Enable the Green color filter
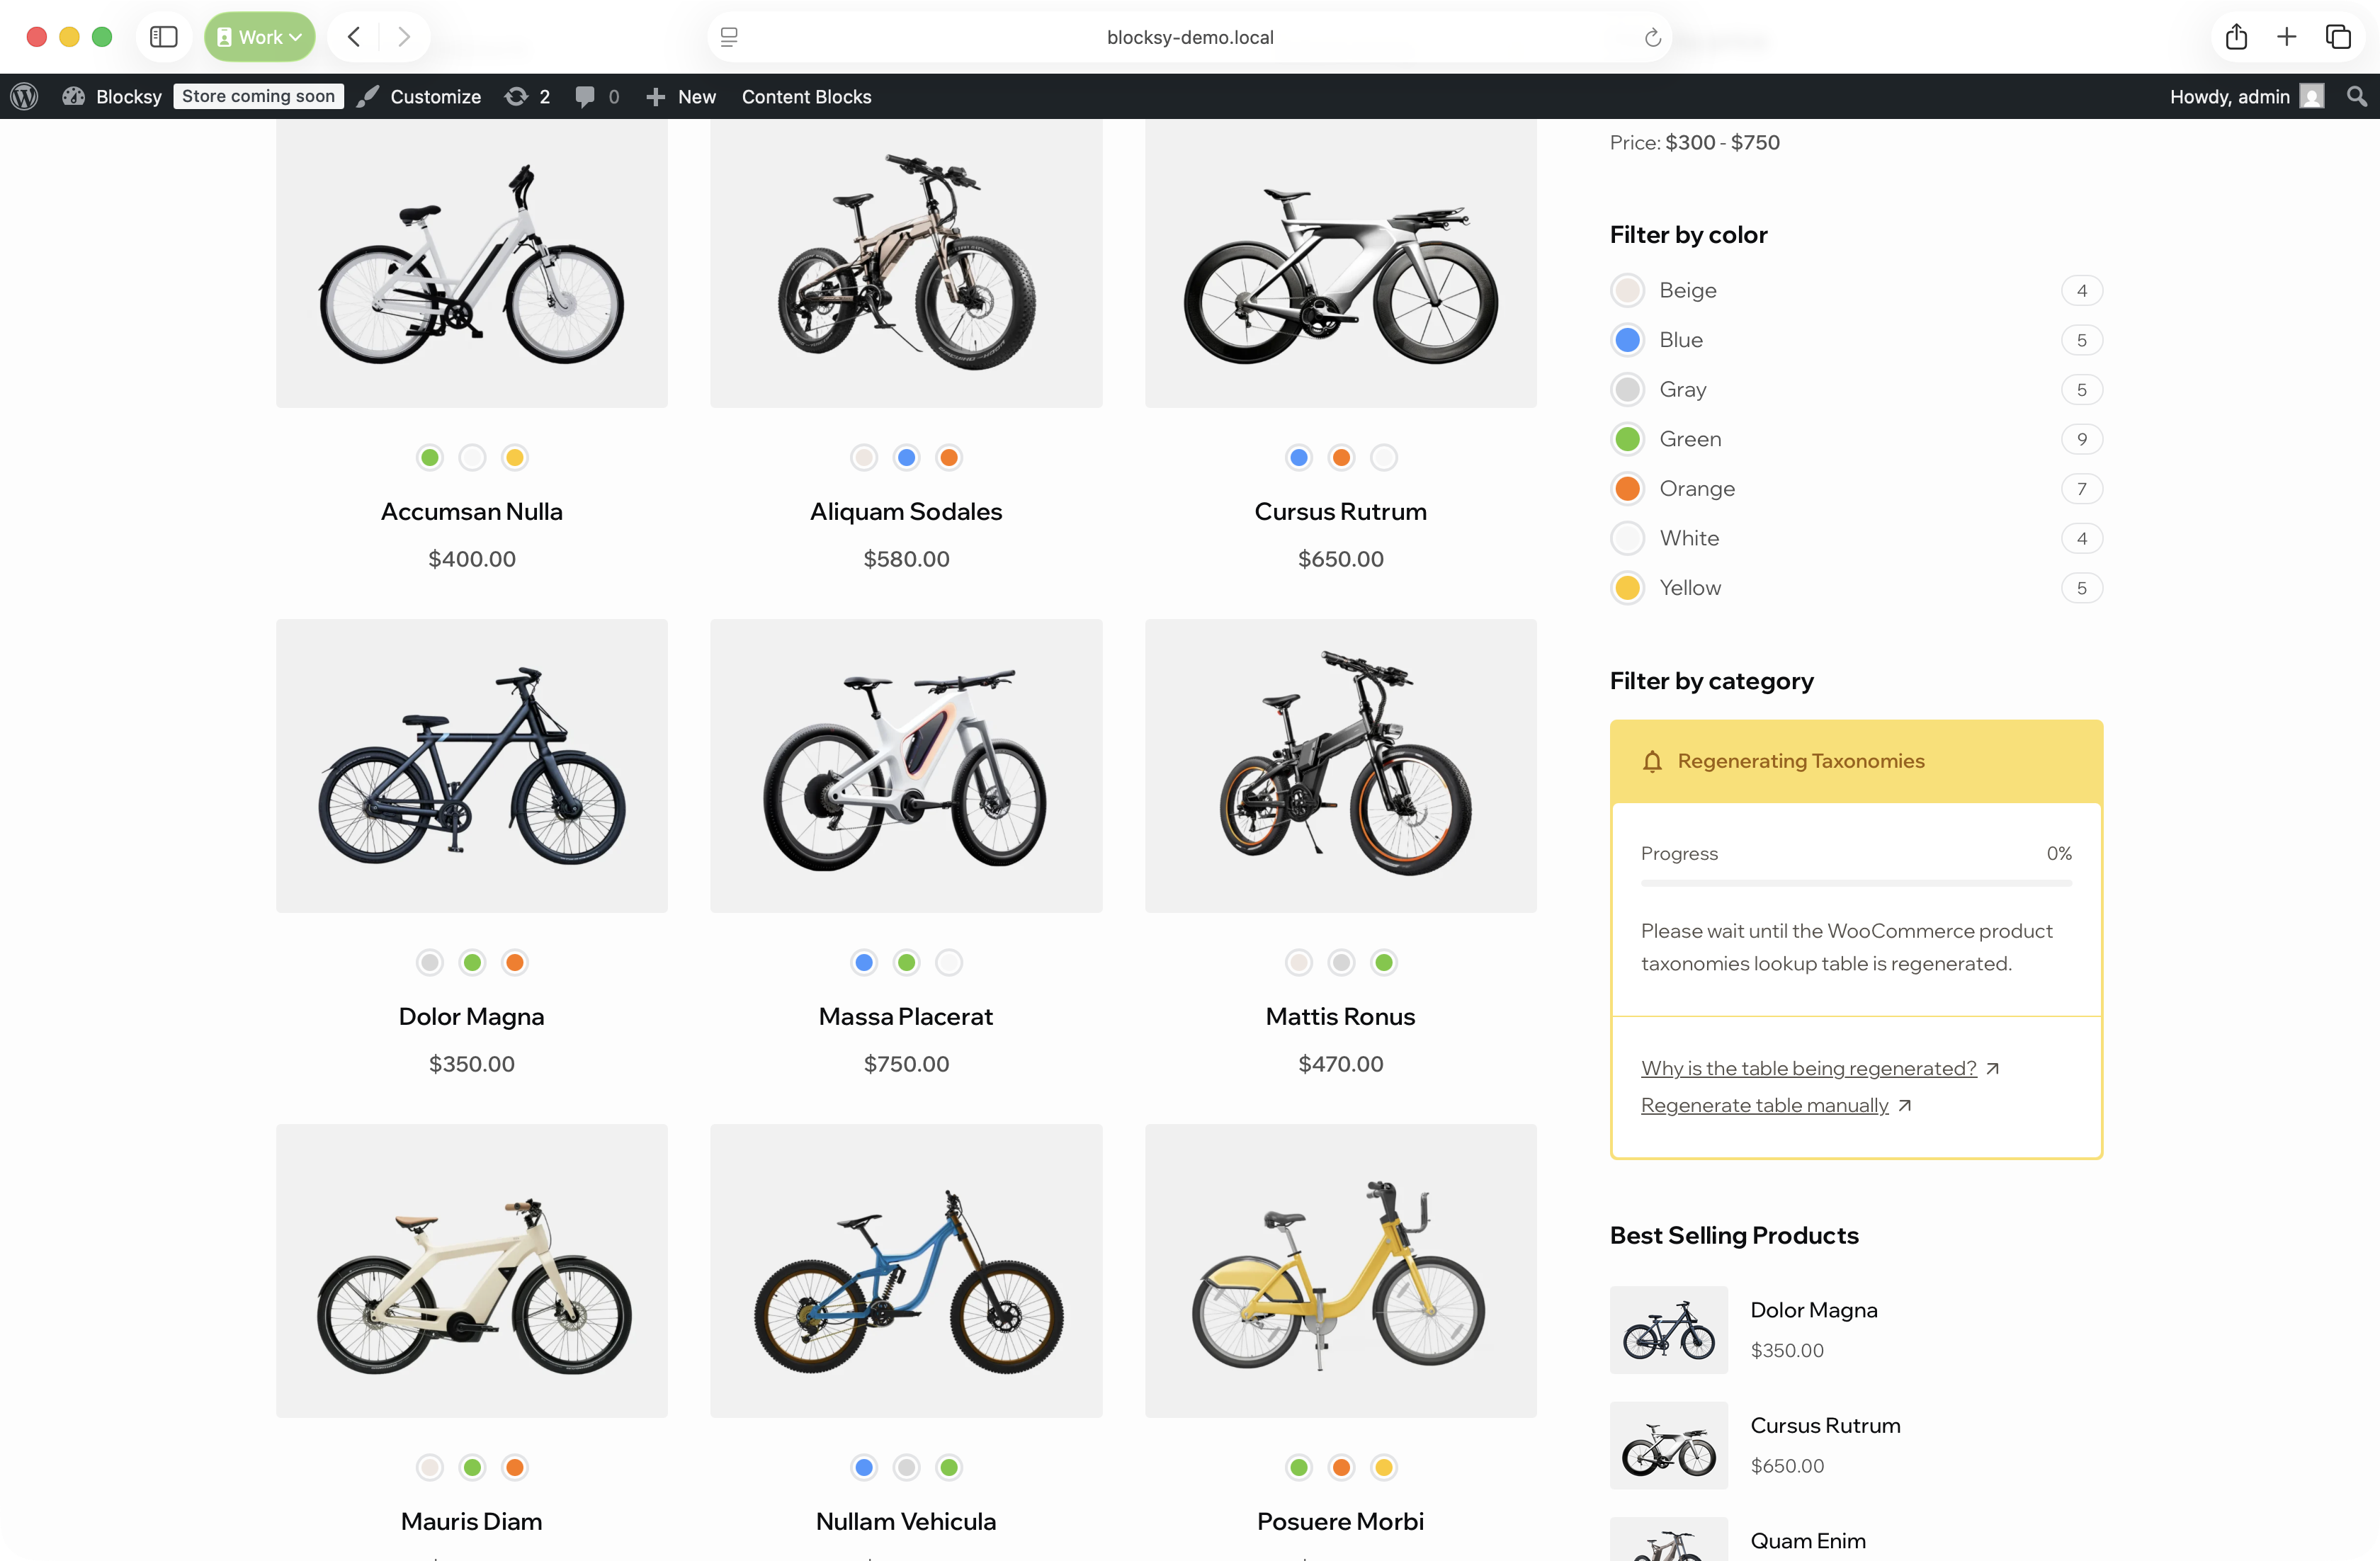Screen dimensions: 2380x1561 click(1627, 439)
